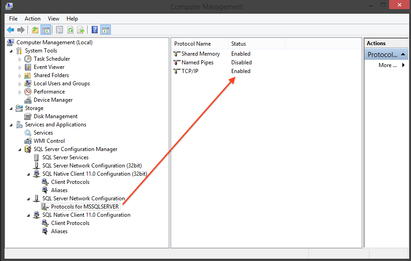Click the Shared Folders icon

coord(27,76)
